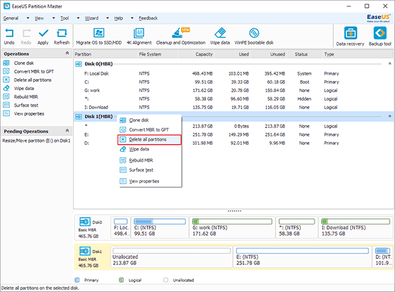The width and height of the screenshot is (395, 292).
Task: Select the D: partition row on Disk 1
Action: [x=234, y=143]
